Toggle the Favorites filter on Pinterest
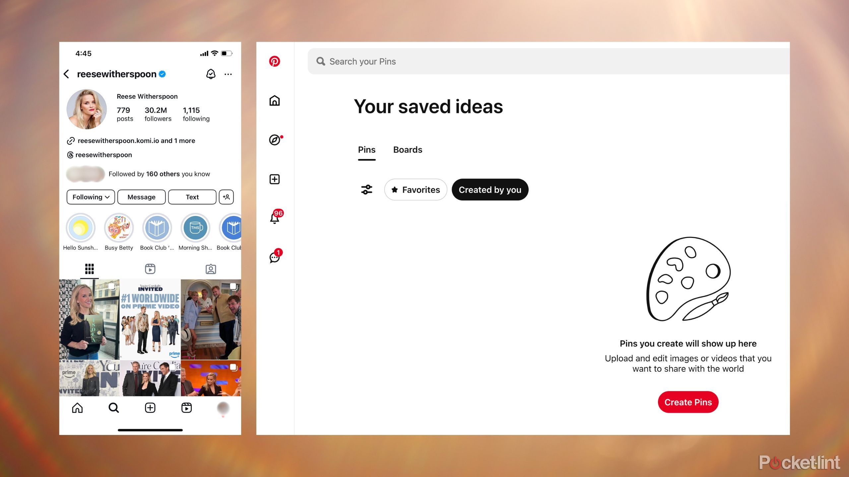 (416, 189)
